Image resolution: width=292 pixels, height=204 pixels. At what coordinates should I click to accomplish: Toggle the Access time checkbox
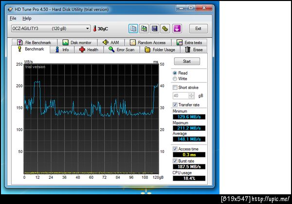tap(175, 149)
